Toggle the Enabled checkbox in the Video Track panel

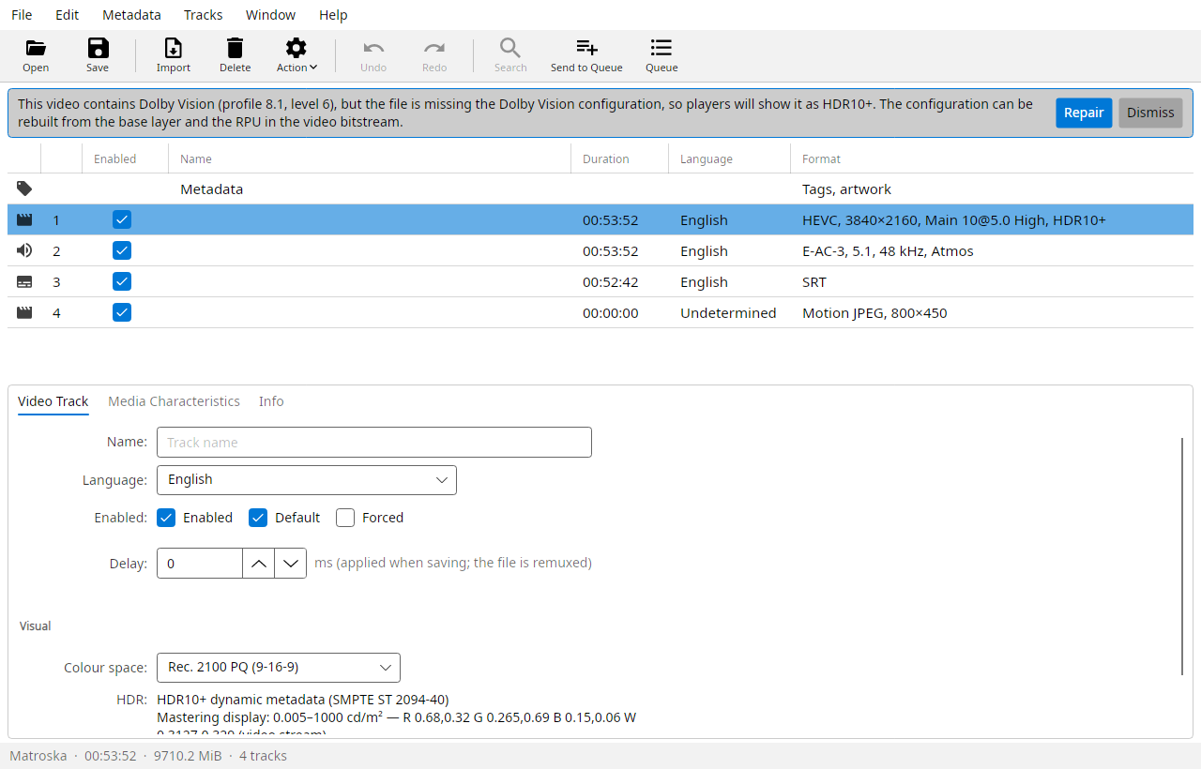[x=166, y=518]
